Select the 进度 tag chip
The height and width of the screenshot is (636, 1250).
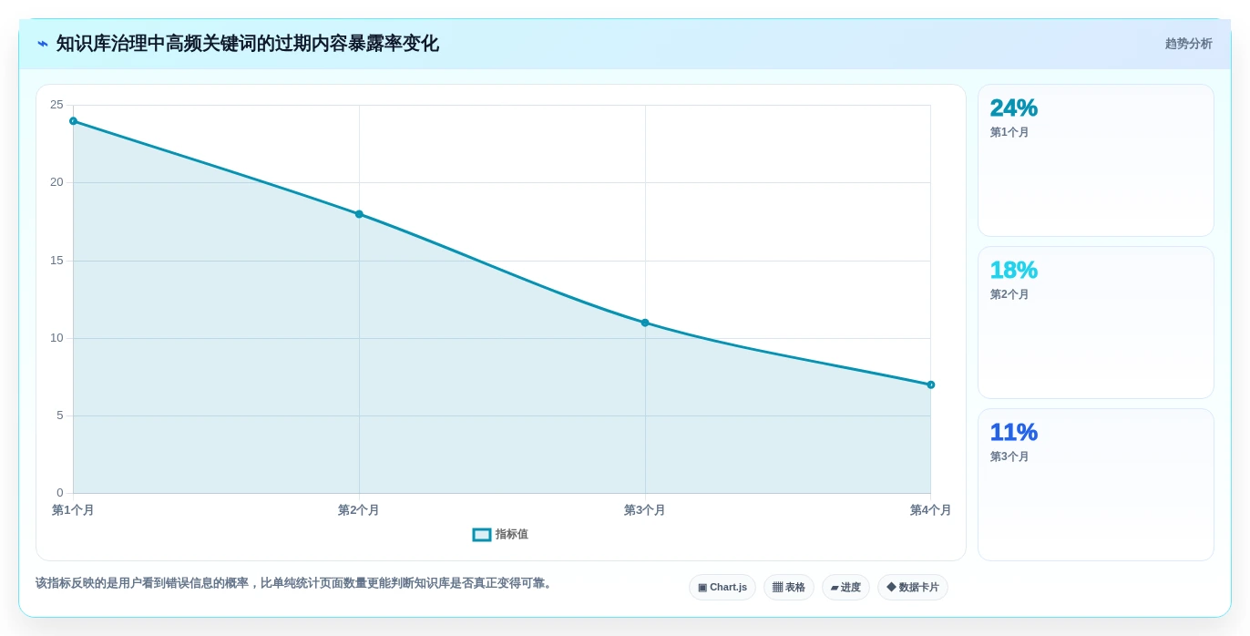coord(845,588)
